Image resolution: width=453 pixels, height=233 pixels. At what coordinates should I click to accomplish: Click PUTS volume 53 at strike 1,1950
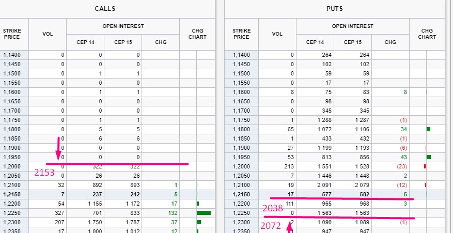click(x=291, y=157)
